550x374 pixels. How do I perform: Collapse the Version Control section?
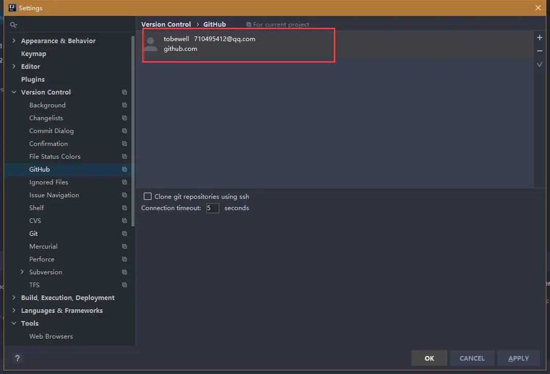tap(14, 92)
